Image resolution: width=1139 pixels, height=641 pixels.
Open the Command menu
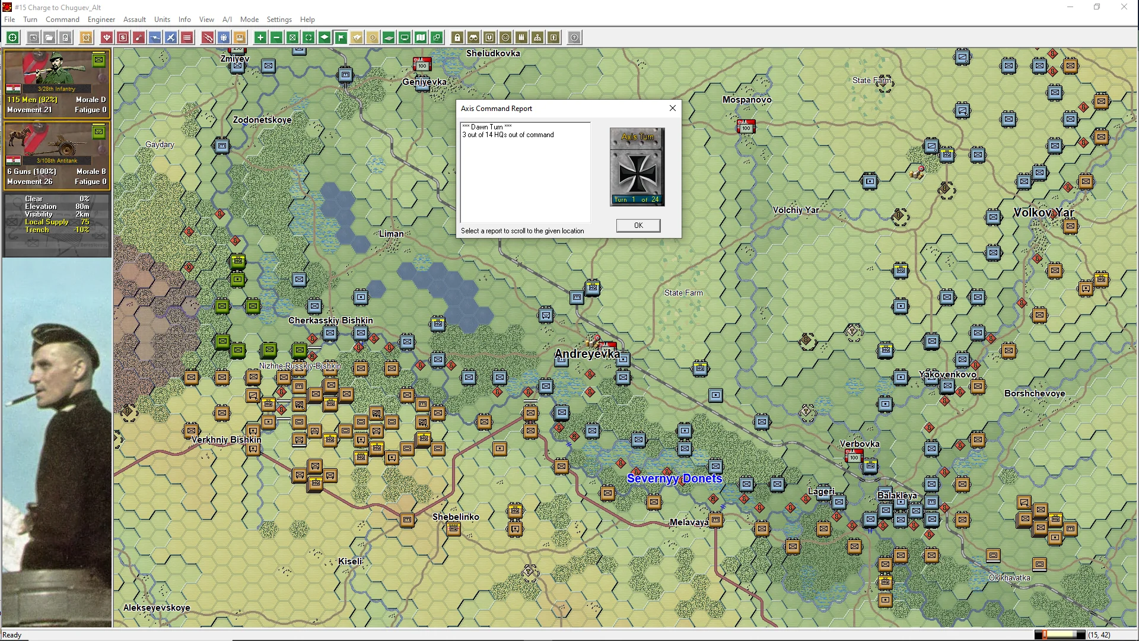point(62,20)
